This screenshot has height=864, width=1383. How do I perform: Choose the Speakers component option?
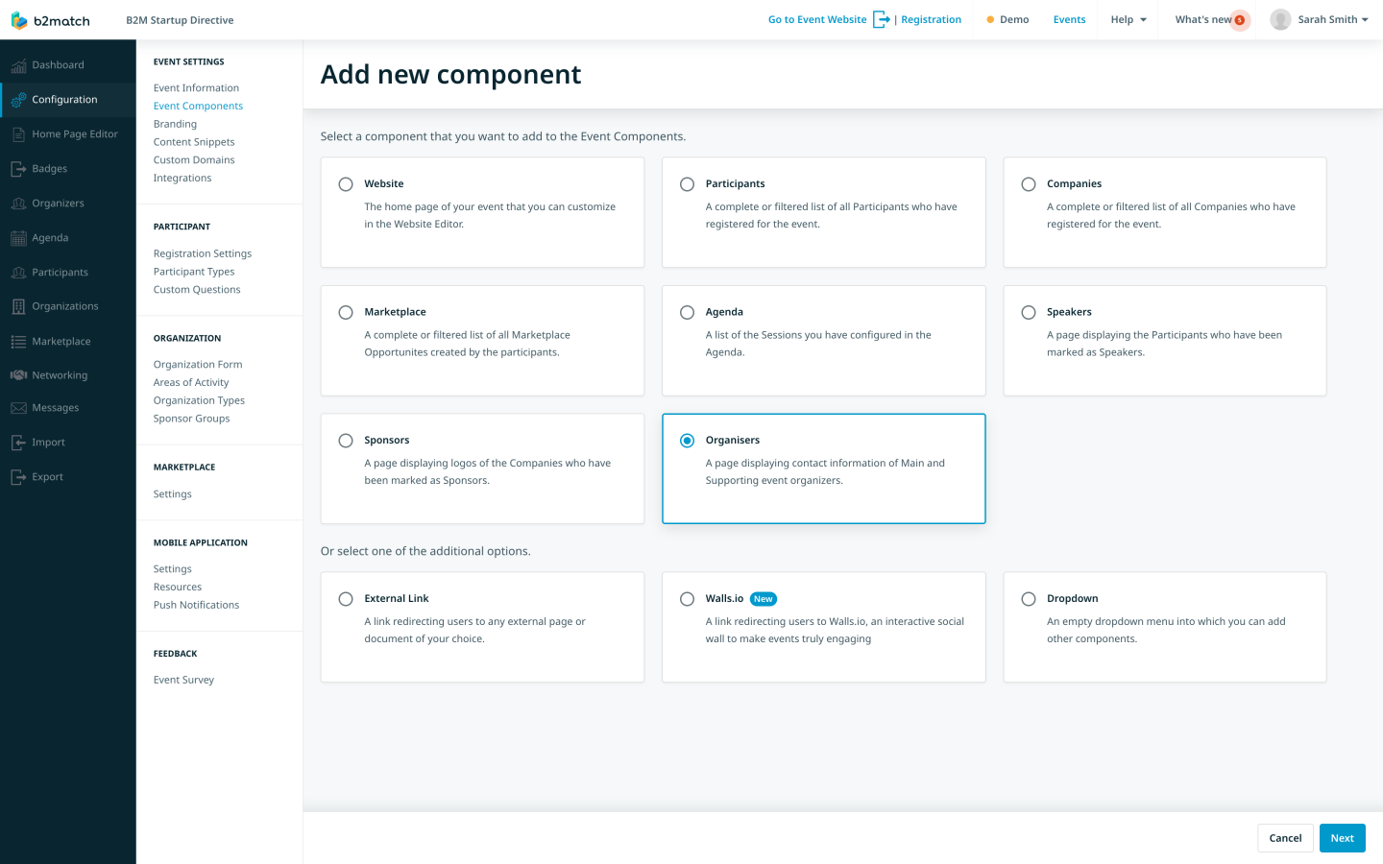(1028, 312)
